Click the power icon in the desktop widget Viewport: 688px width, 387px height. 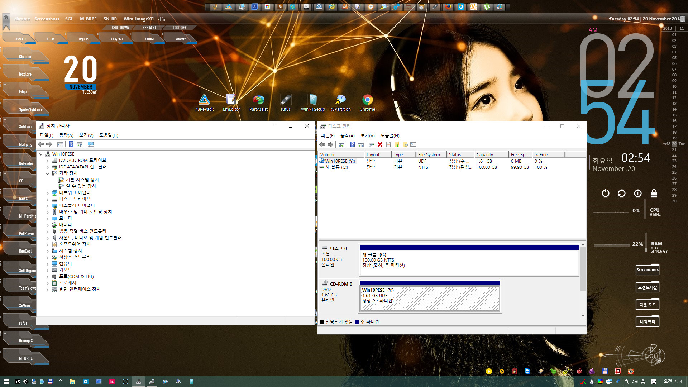click(606, 193)
